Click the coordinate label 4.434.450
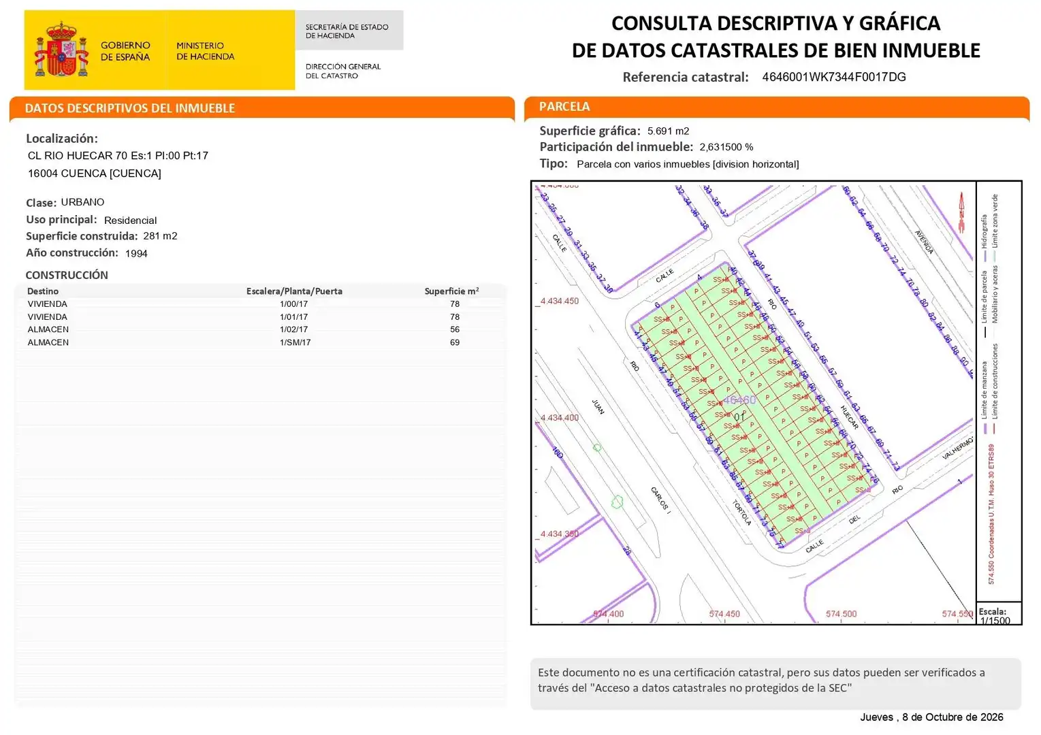The width and height of the screenshot is (1041, 735). (559, 301)
